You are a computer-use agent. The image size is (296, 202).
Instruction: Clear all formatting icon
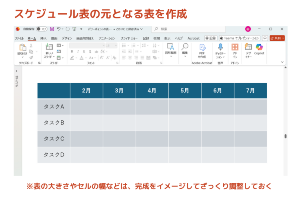pyautogui.click(x=114, y=58)
